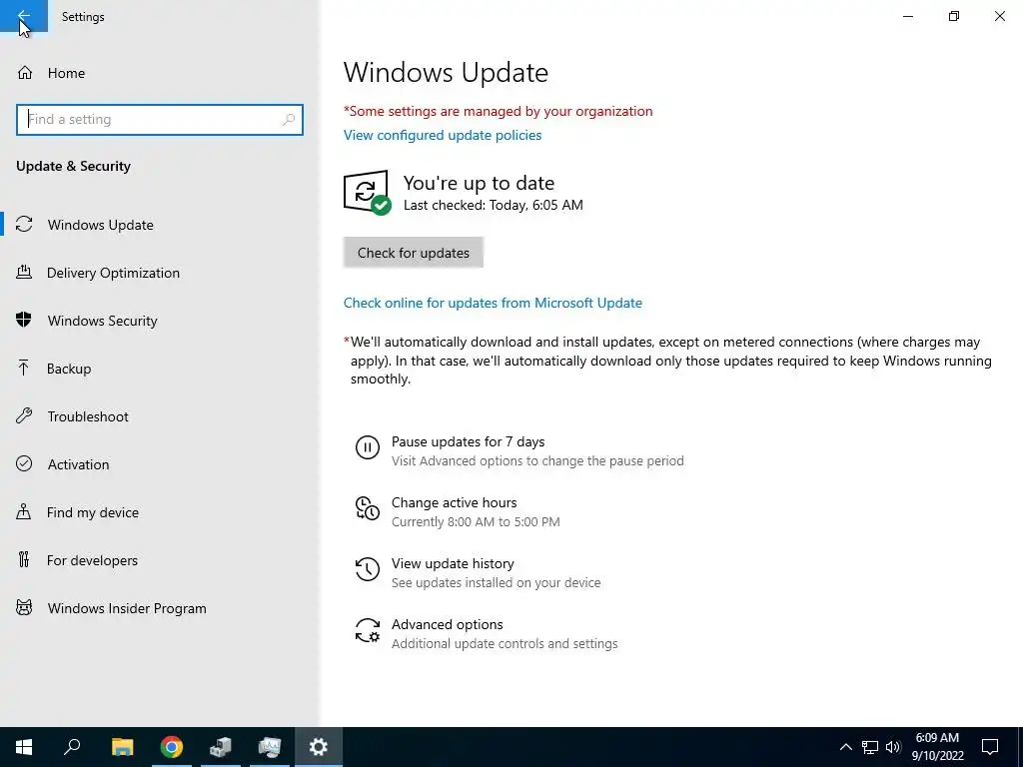The height and width of the screenshot is (767, 1023).
Task: Click the Advanced options gear-arrows icon
Action: pyautogui.click(x=368, y=630)
